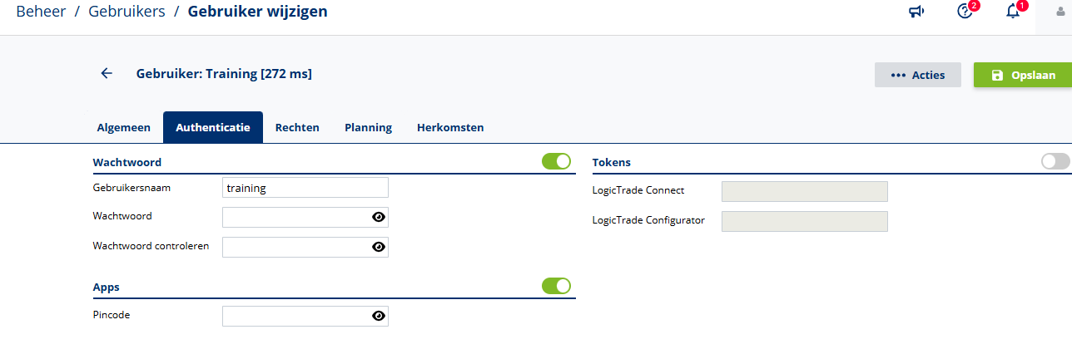1072x354 pixels.
Task: Open the notifications bell icon
Action: tap(1013, 12)
